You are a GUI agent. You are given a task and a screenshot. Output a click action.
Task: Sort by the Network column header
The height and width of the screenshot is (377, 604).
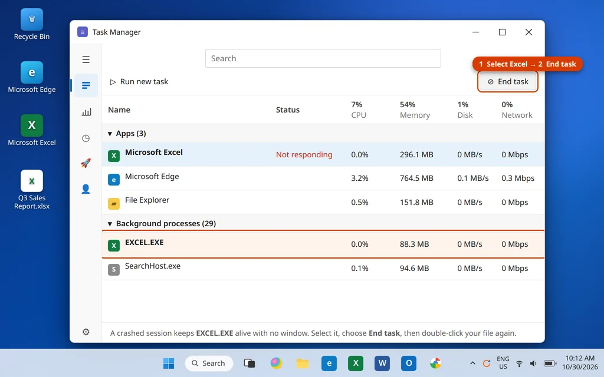[517, 110]
